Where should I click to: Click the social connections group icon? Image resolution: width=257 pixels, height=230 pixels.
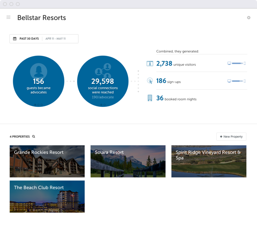point(103,71)
